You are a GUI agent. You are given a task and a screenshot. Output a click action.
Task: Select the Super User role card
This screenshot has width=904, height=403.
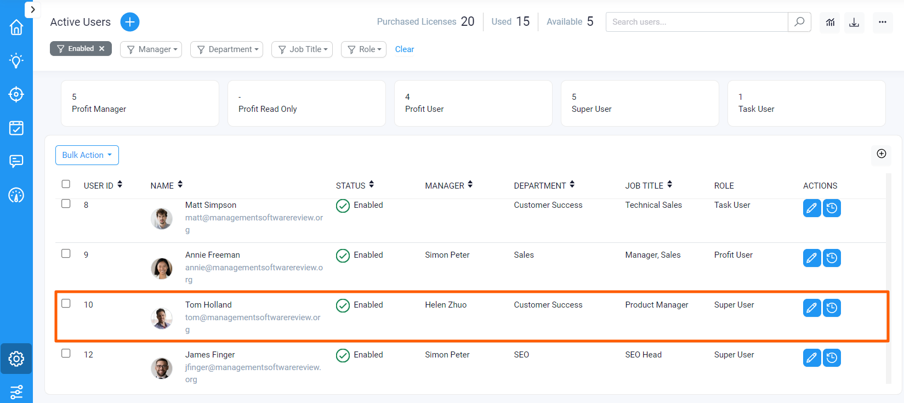coord(640,103)
